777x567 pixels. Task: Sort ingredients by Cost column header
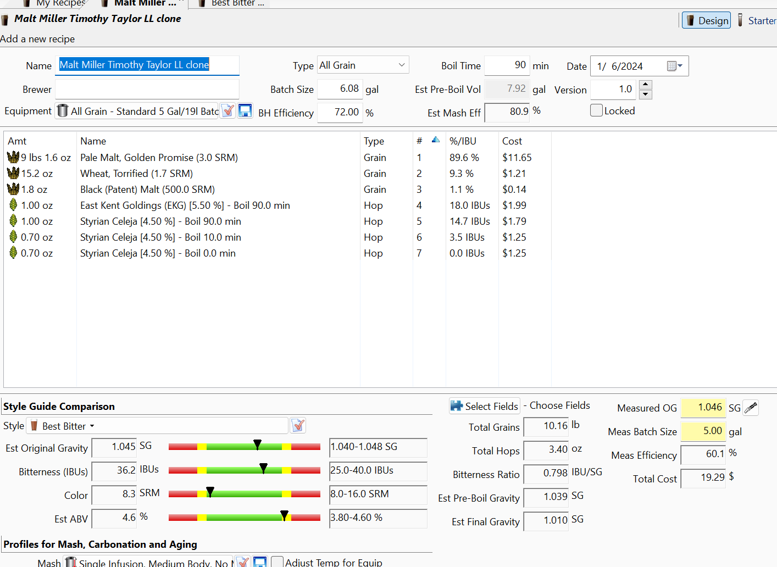click(x=512, y=141)
